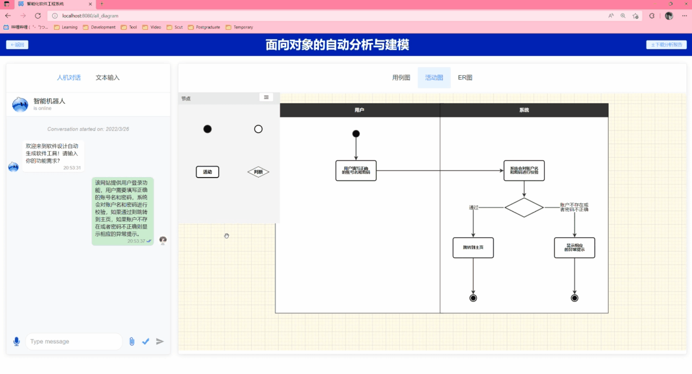Reload the page with browser refresh icon
Viewport: 692px width, 374px height.
point(38,16)
